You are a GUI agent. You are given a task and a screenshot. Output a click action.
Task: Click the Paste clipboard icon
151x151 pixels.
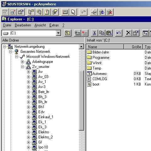[109, 33]
